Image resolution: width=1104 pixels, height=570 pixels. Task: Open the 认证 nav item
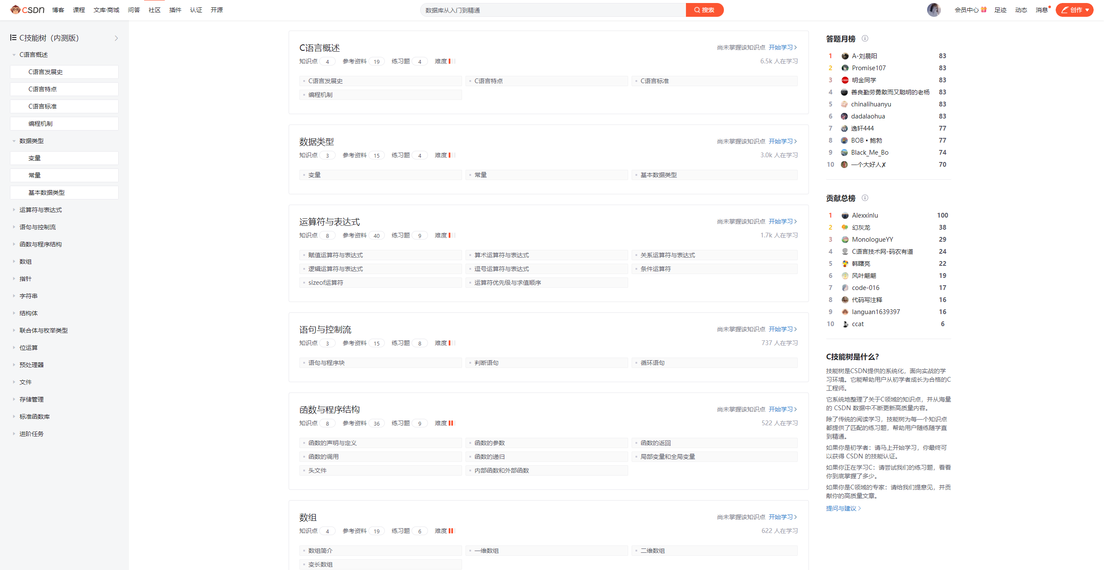196,9
